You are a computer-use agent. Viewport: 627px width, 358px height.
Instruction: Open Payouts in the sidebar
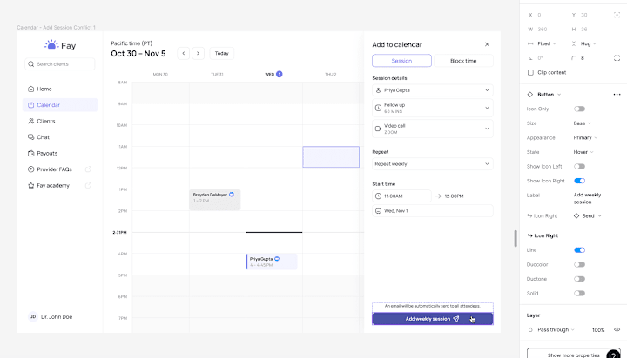(x=60, y=153)
